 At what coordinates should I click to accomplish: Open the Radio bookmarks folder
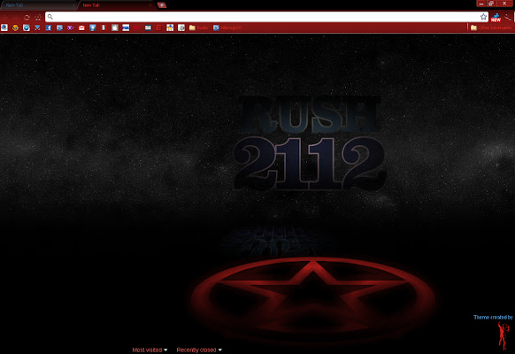tap(199, 27)
